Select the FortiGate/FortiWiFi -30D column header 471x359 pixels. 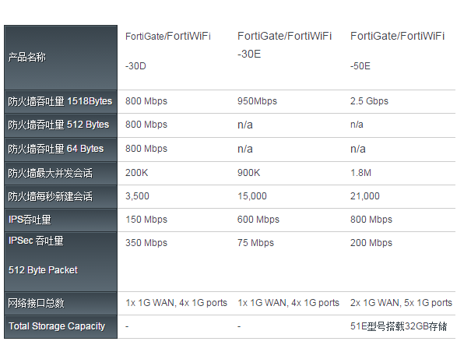pyautogui.click(x=168, y=51)
